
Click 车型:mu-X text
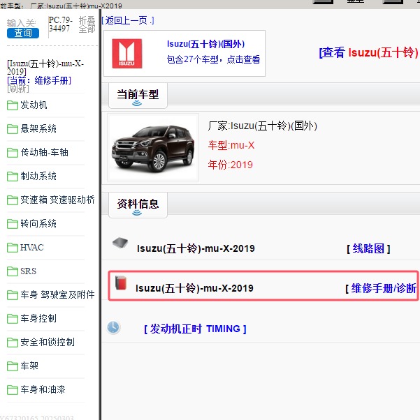tap(231, 145)
